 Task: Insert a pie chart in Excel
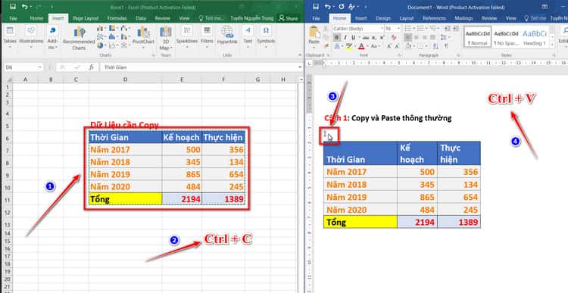[100, 45]
